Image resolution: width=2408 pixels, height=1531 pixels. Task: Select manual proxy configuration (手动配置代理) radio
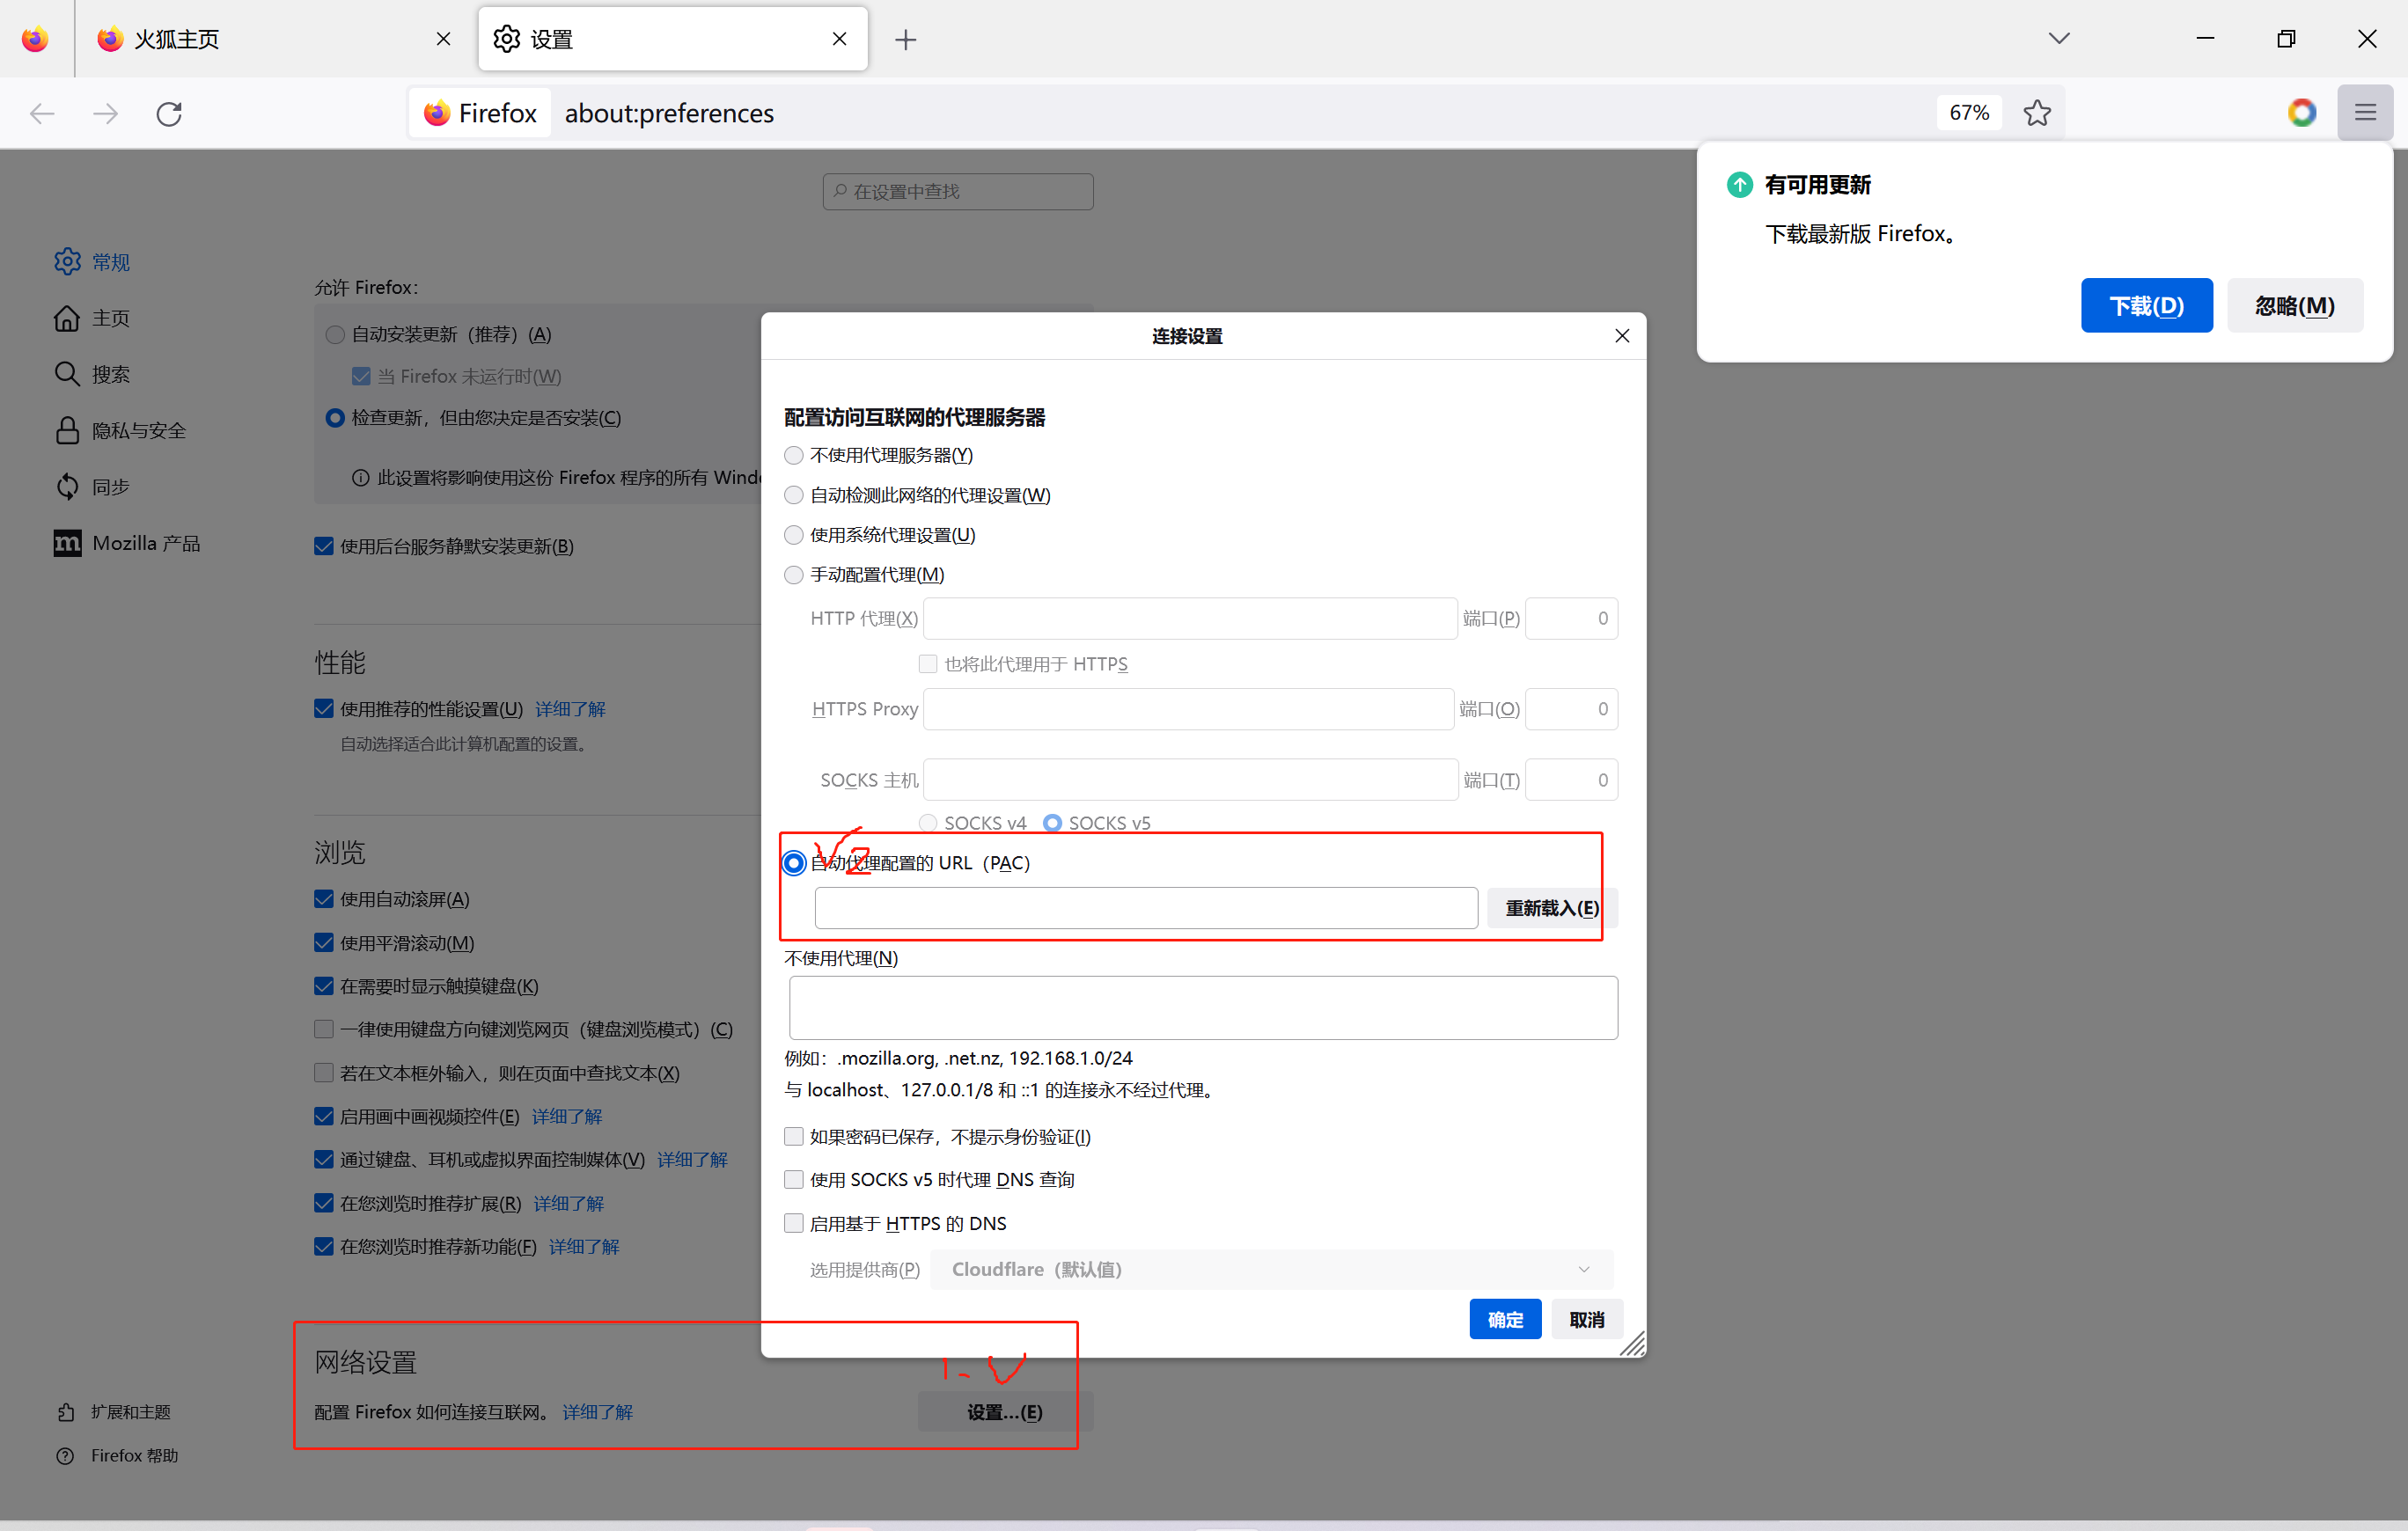click(x=794, y=575)
